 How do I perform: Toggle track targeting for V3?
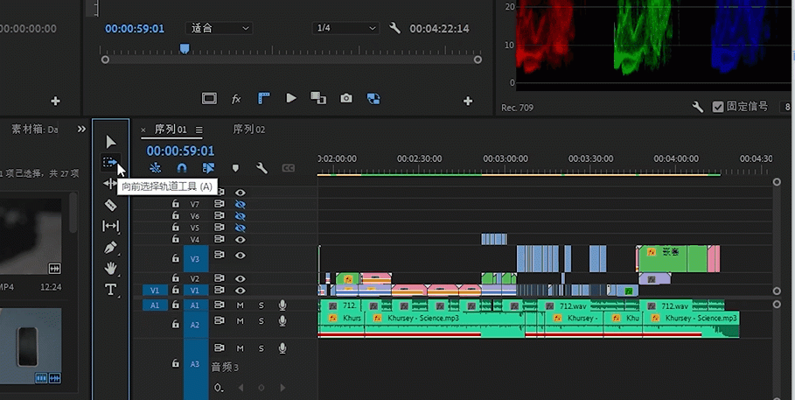coord(195,258)
